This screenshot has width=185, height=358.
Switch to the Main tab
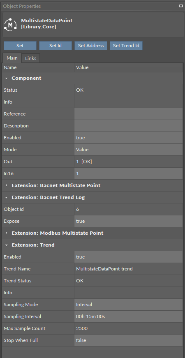coord(12,58)
